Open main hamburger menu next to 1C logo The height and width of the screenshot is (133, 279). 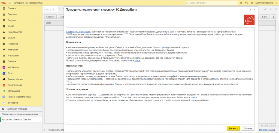10,3
